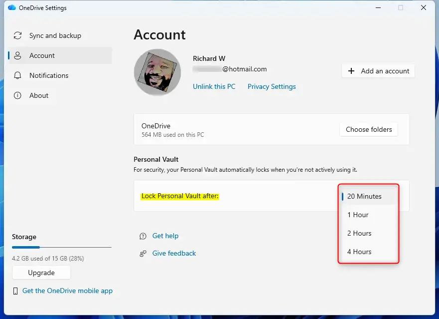Screen dimensions: 439x319
Task: Click the bell icon beside Notifications
Action: [x=17, y=75]
